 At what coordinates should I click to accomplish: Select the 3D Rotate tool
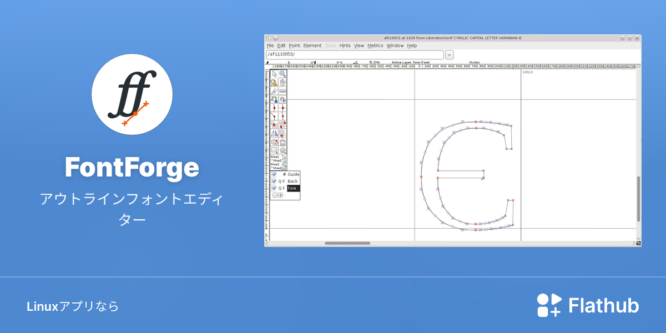pos(274,142)
